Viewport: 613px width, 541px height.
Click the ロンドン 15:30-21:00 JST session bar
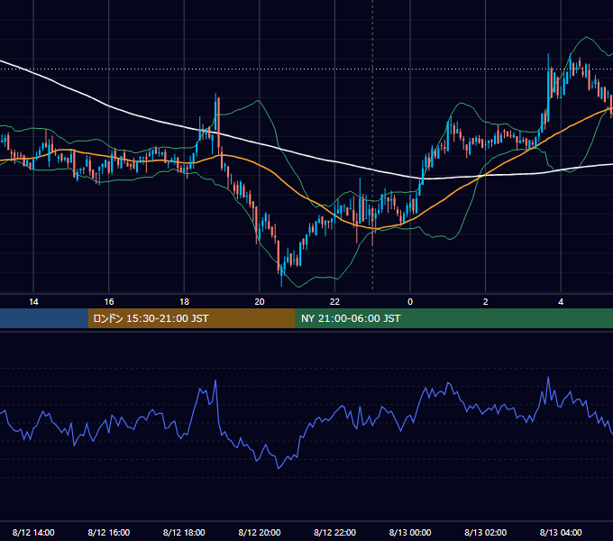[x=191, y=318]
